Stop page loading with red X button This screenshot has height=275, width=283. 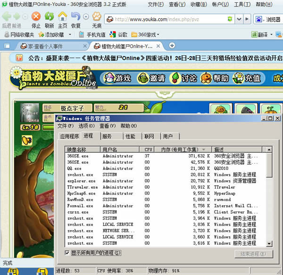pos(36,17)
